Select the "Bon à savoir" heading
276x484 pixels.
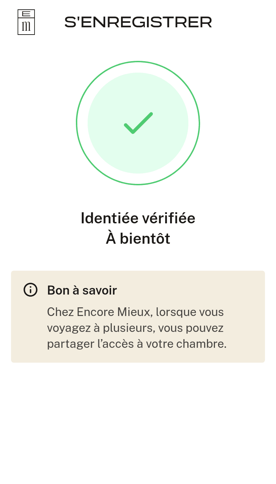pos(82,290)
